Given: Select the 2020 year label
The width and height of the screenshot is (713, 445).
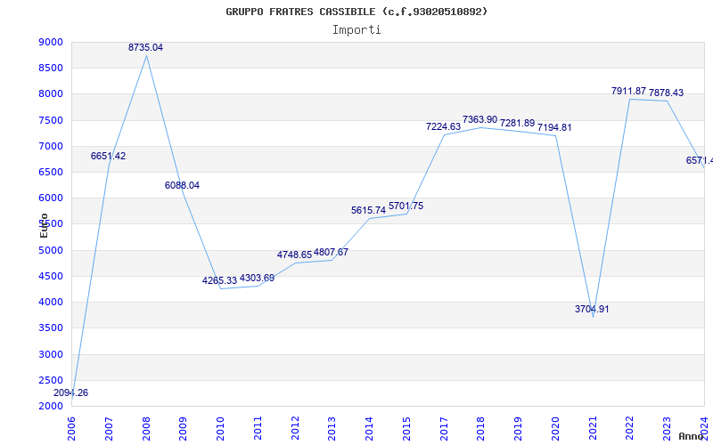Looking at the screenshot, I should tap(555, 428).
